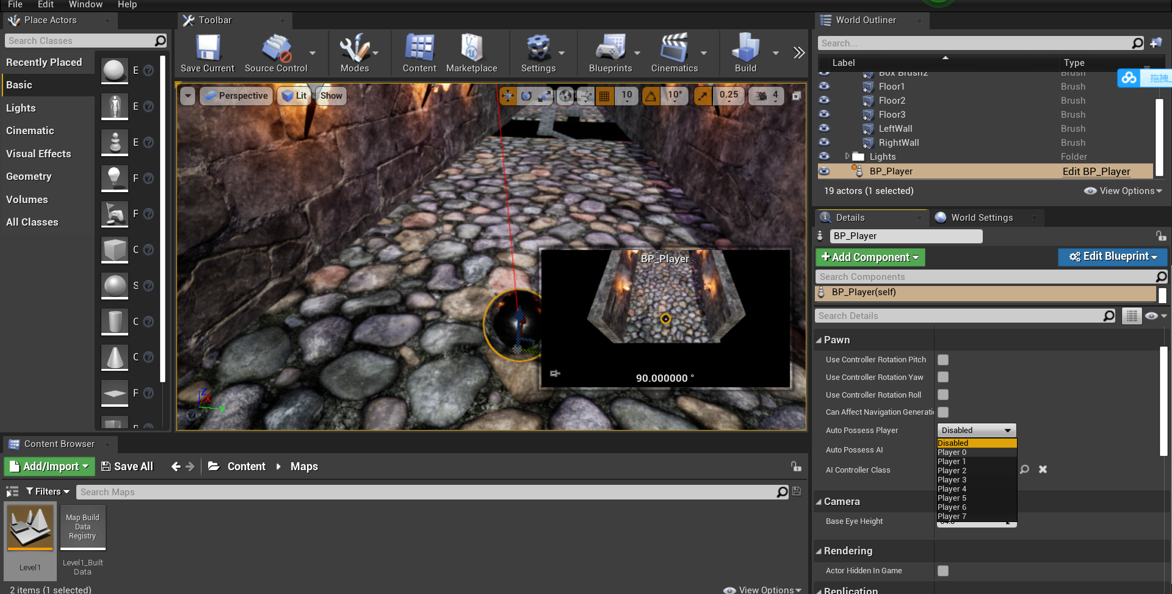Screen dimensions: 1172x594
Task: Expand the toolbar overflow chevron
Action: 798,53
